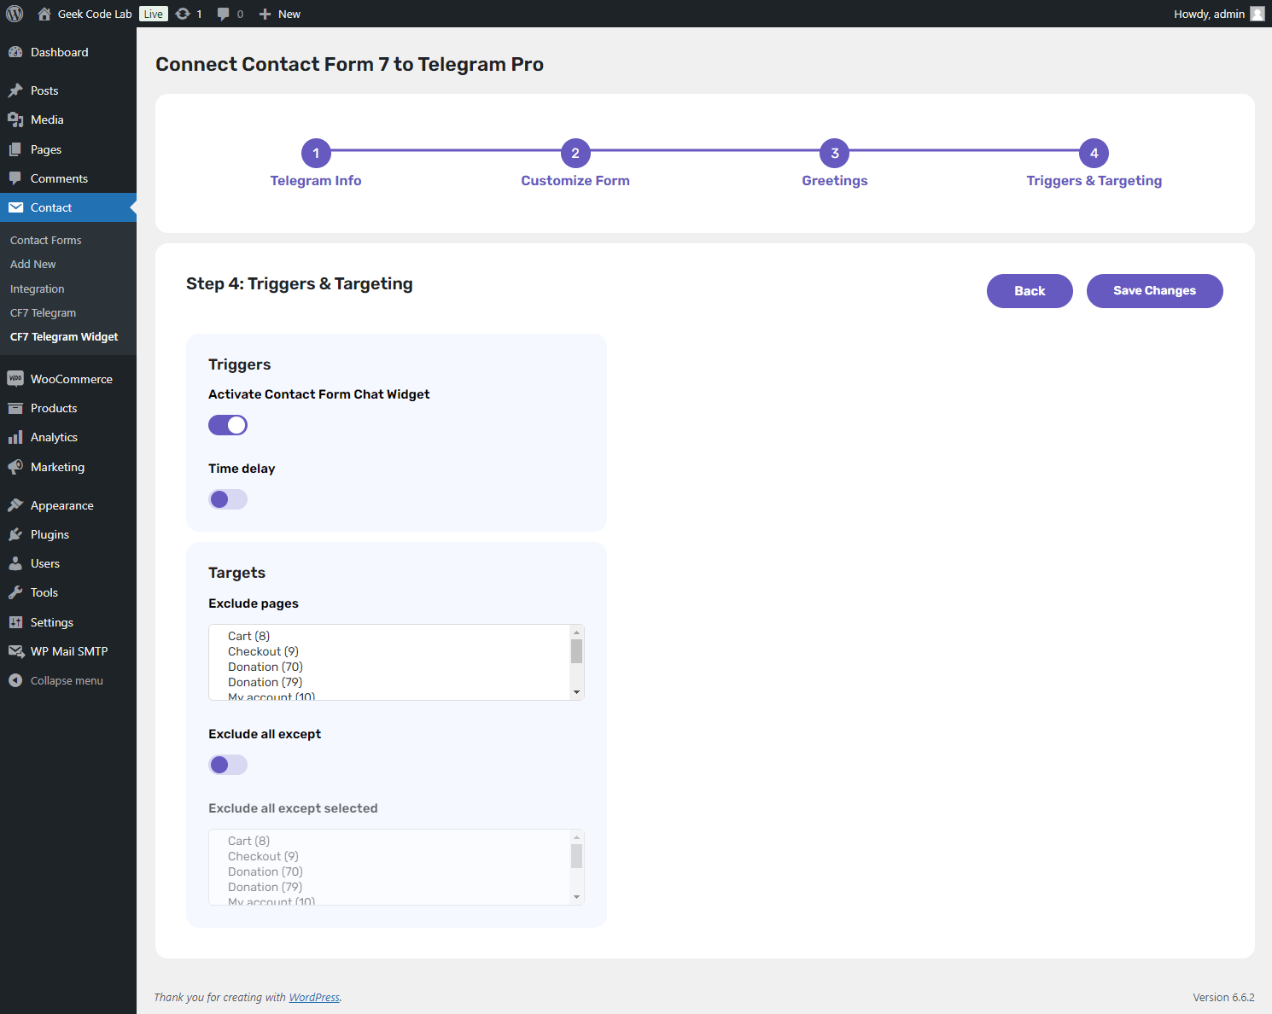Select Cart (8) in Exclude pages
This screenshot has height=1014, width=1272.
pyautogui.click(x=248, y=636)
